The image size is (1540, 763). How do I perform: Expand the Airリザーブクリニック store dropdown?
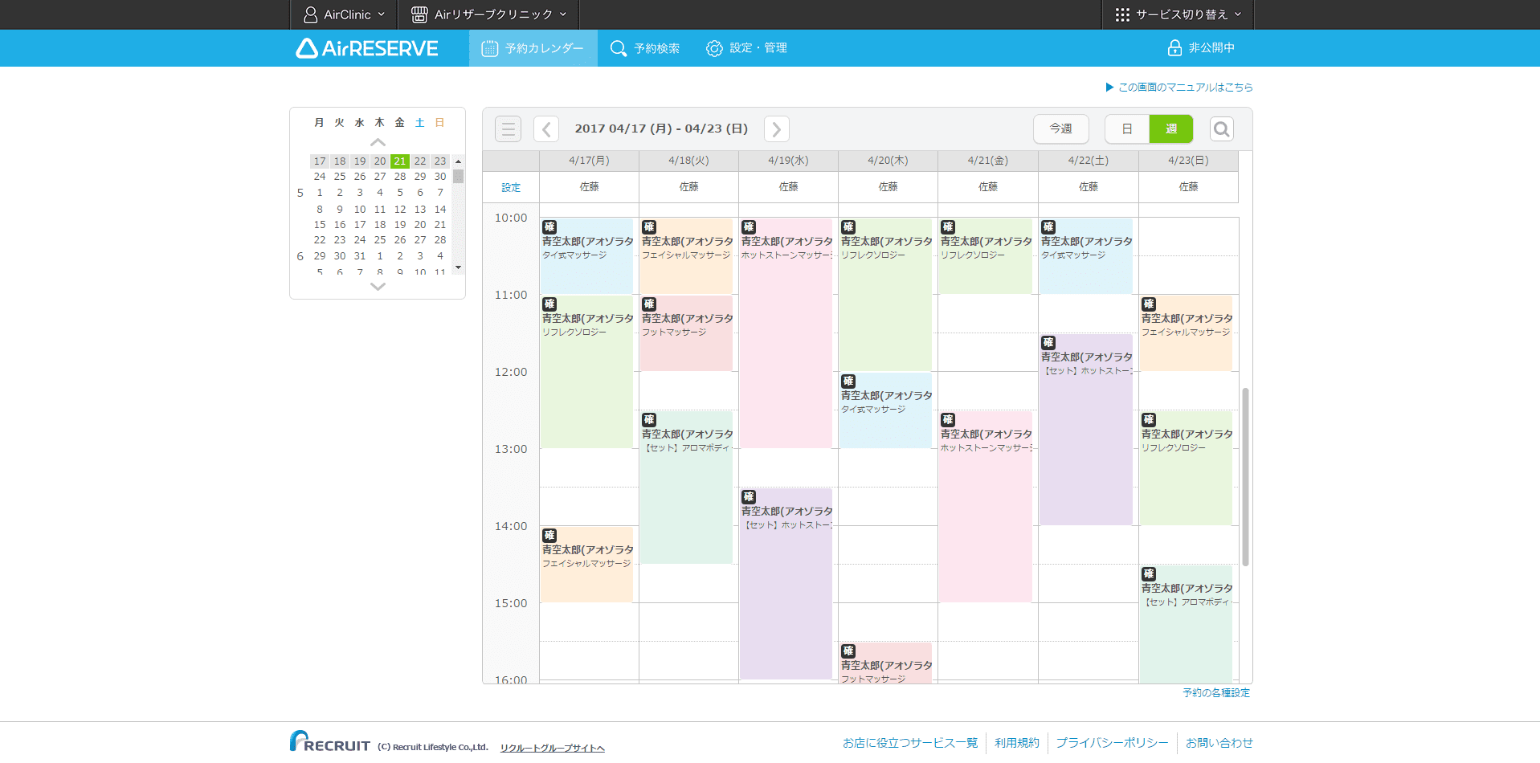(488, 14)
